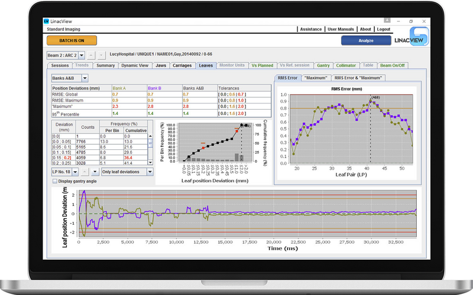
Task: Expand the Banks A&B dropdown
Action: 85,78
